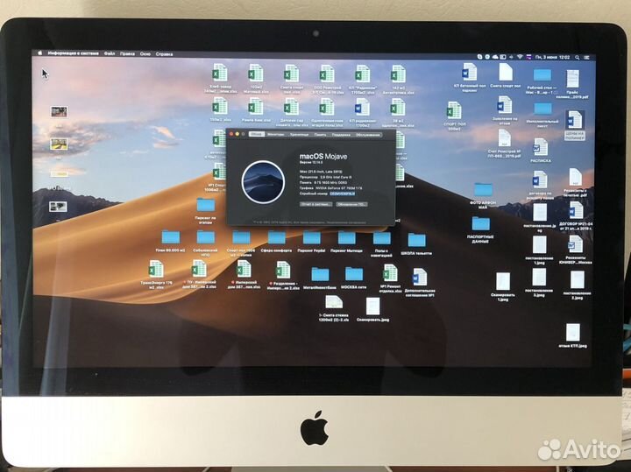Select the СПОРТ ПОЛ 500м2 Excel file
631x472 pixels.
(454, 116)
